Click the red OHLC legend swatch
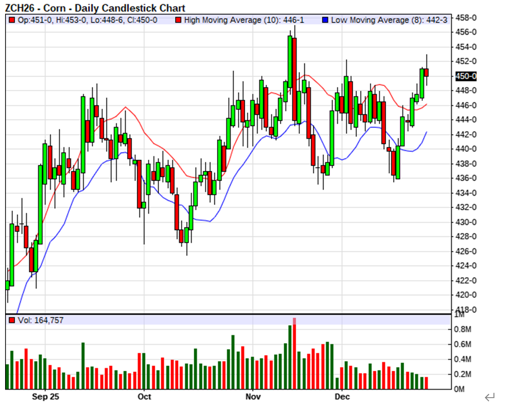 click(12, 20)
